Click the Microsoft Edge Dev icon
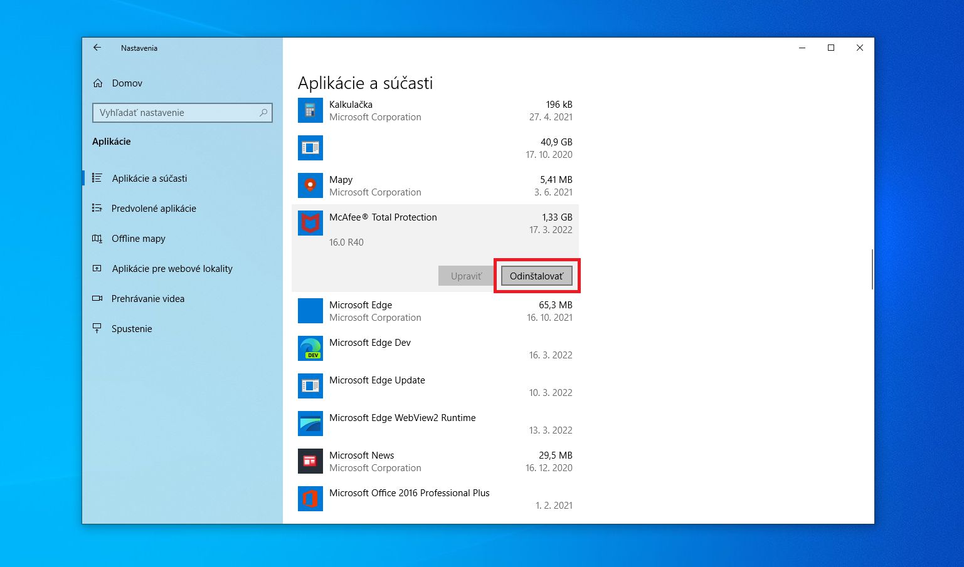This screenshot has height=567, width=964. 310,348
